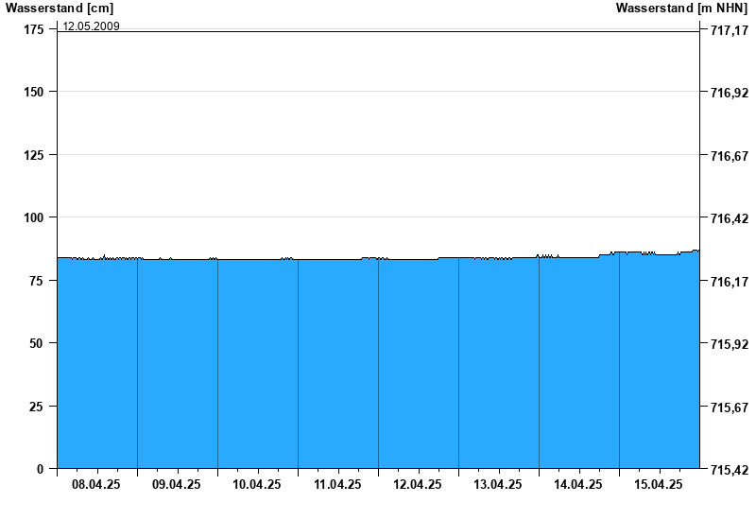Click the 715,67 value on the NHN axis
The height and width of the screenshot is (520, 756).
(730, 408)
